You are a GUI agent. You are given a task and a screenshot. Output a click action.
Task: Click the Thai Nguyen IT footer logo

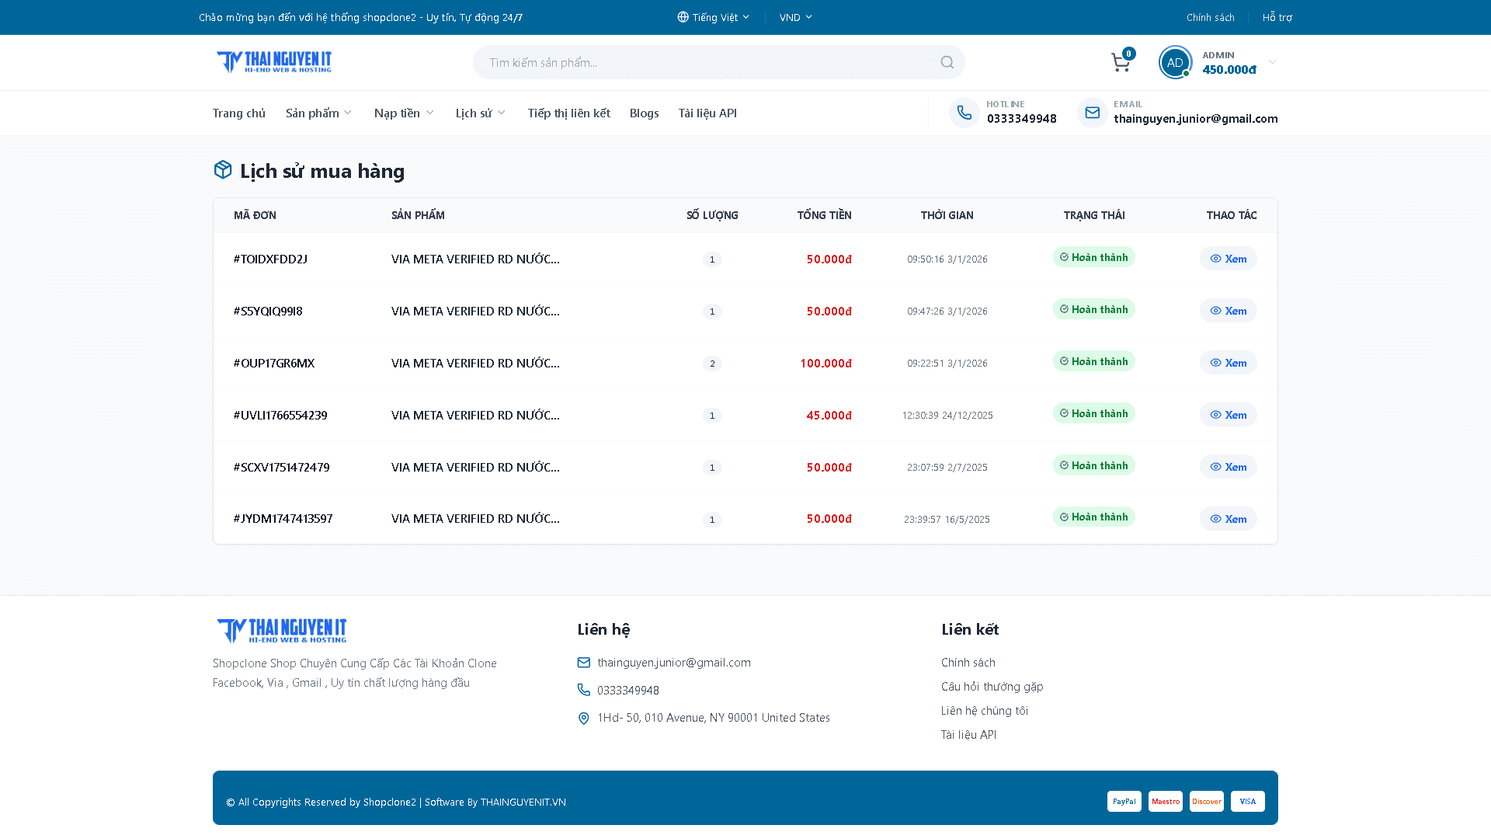(281, 630)
